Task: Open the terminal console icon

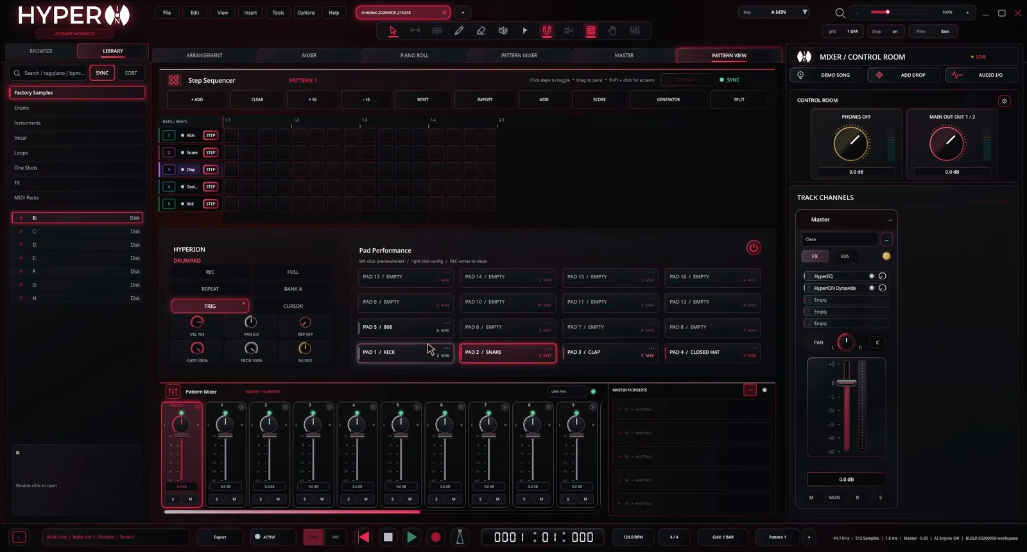Action: tap(19, 537)
